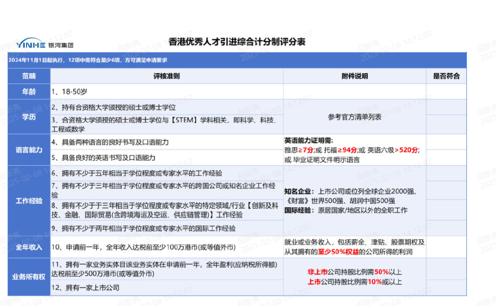Viewport: 496px width, 306px height.
Task: Click the blue banner 2024年11月1日起执行
Action: (237, 60)
